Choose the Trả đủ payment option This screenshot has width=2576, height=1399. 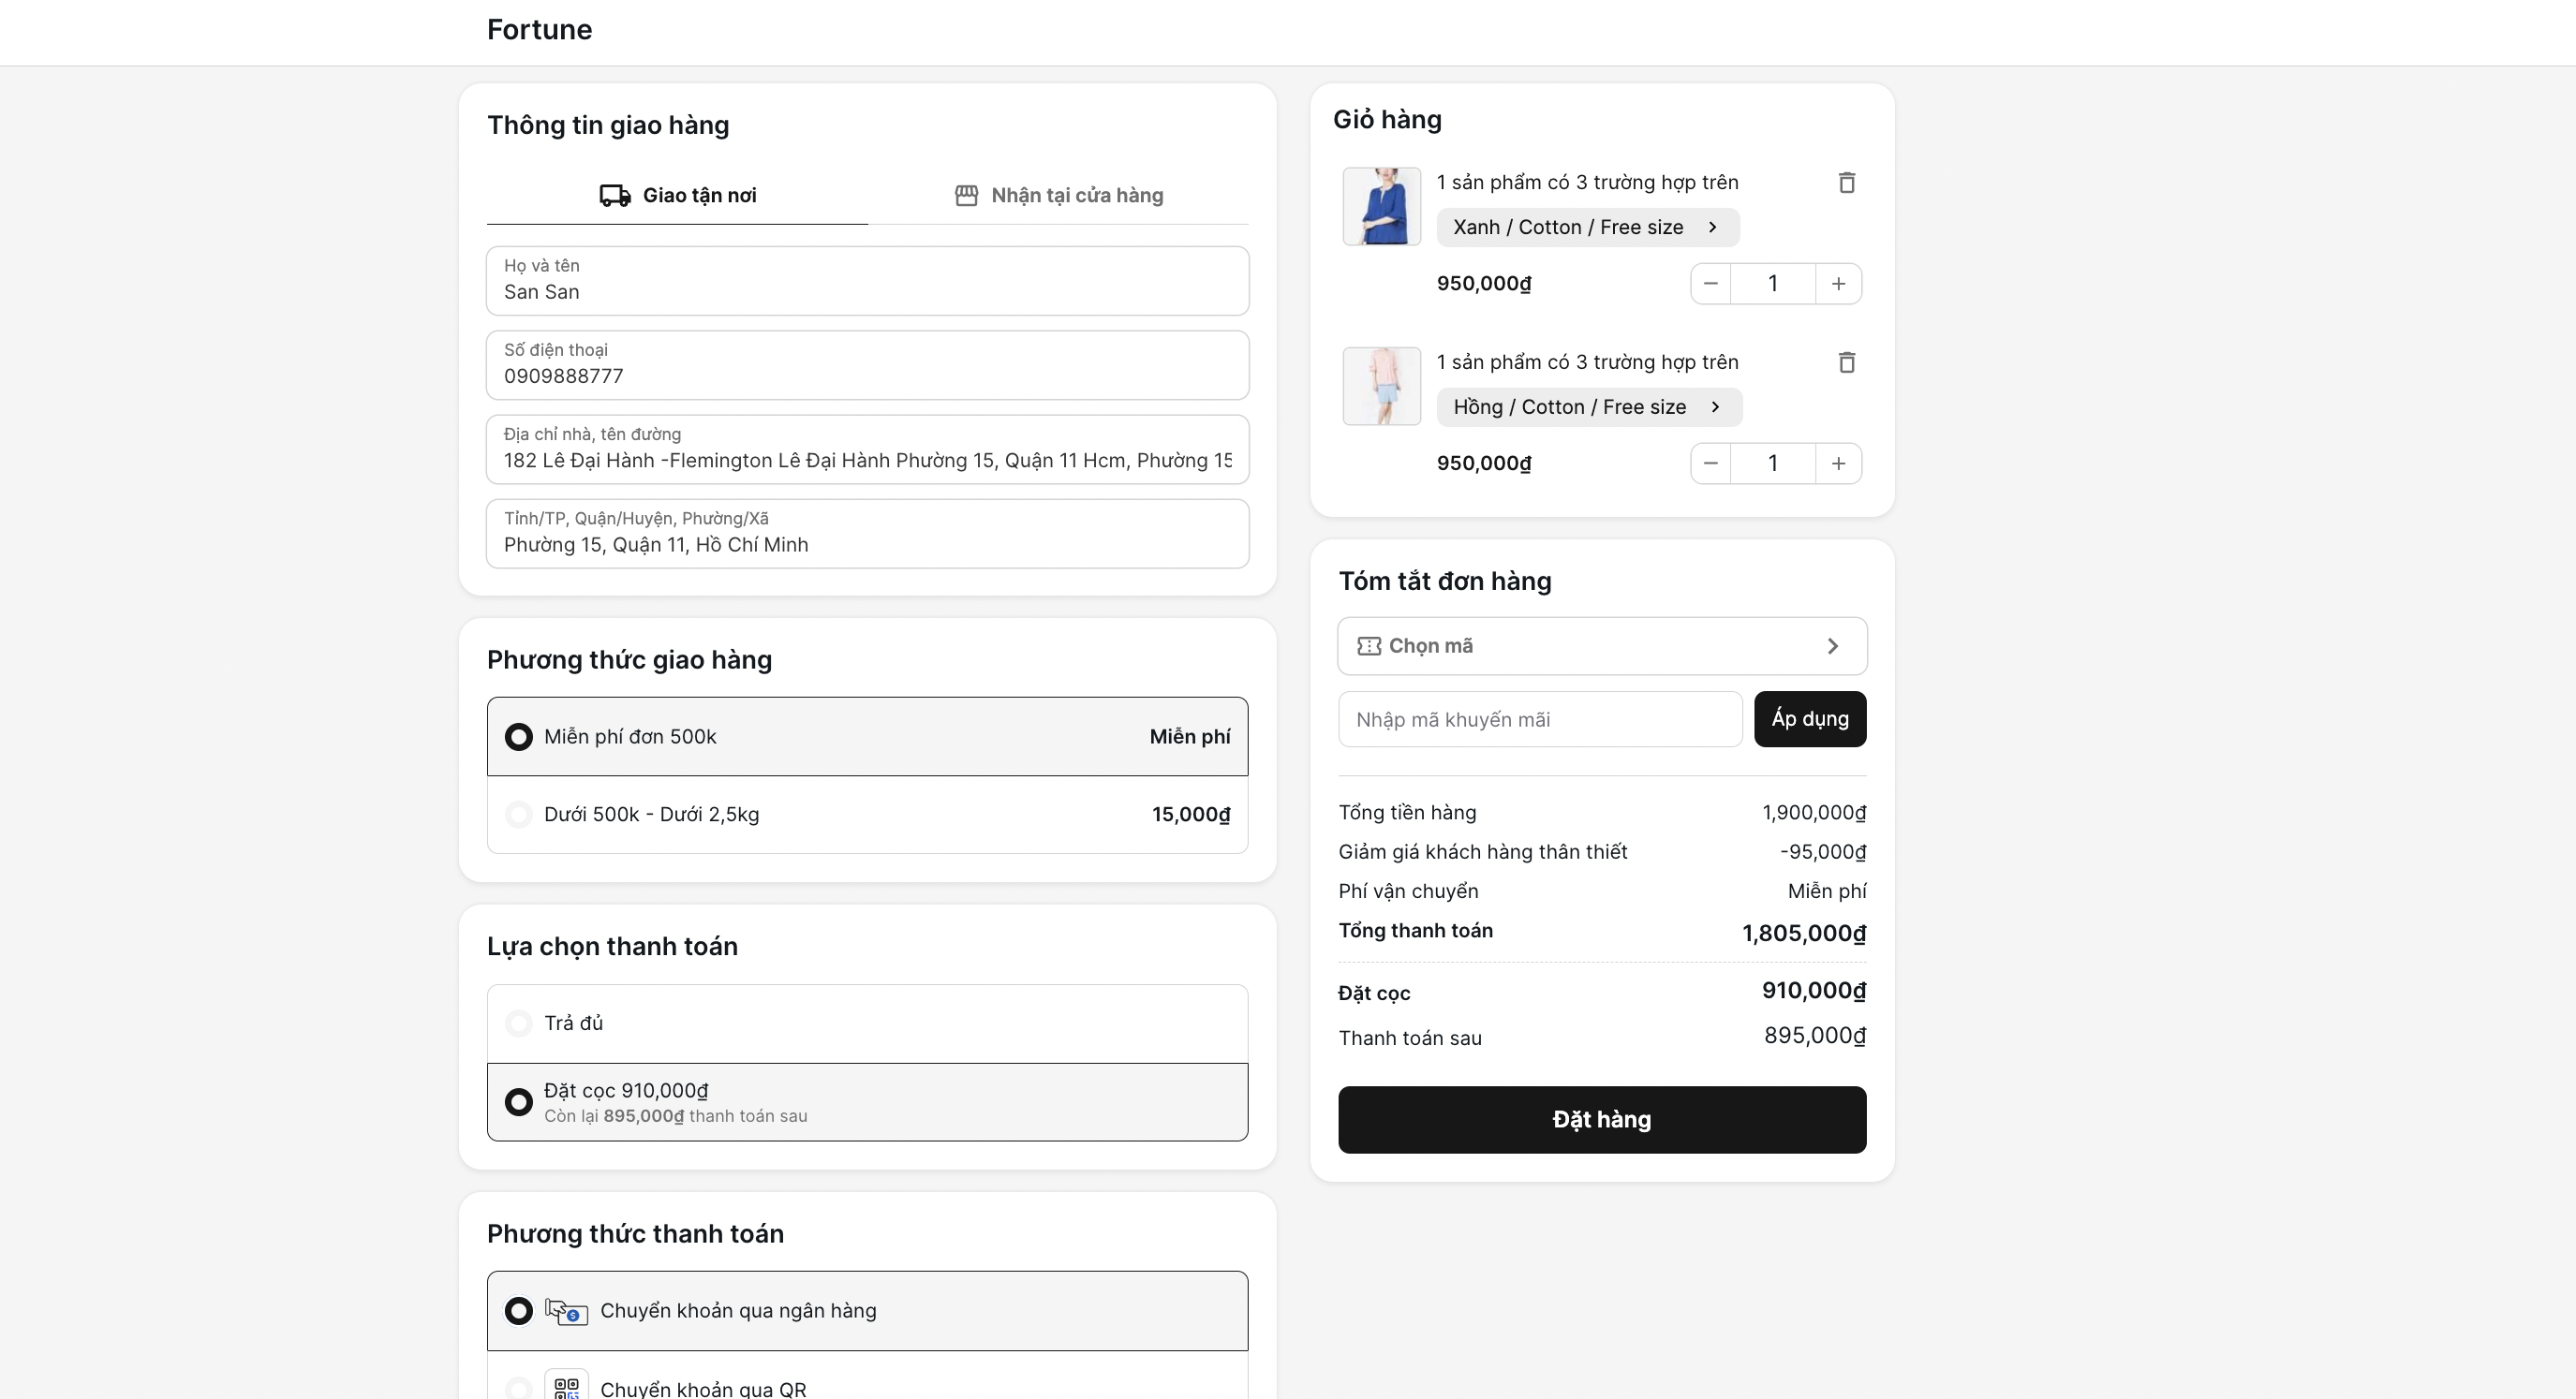pos(518,1023)
